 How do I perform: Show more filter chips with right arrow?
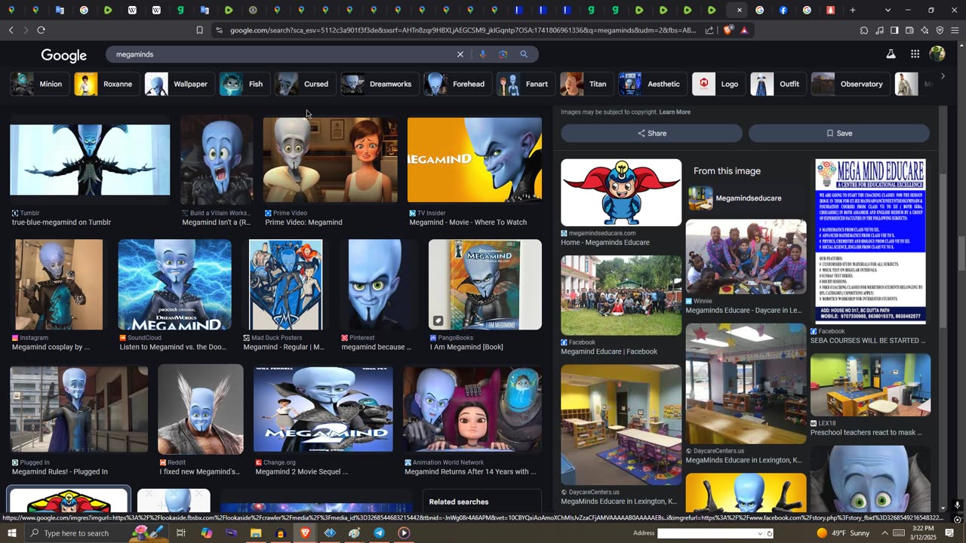(x=943, y=76)
